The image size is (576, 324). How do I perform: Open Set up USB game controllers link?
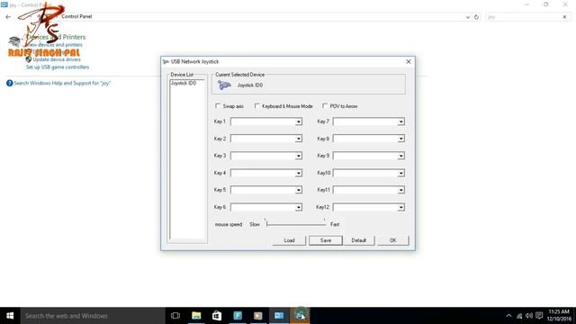point(58,67)
